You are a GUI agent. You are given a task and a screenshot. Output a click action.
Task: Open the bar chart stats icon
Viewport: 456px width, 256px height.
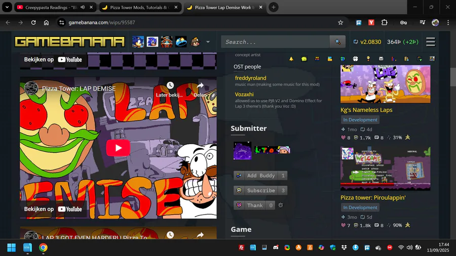394,59
